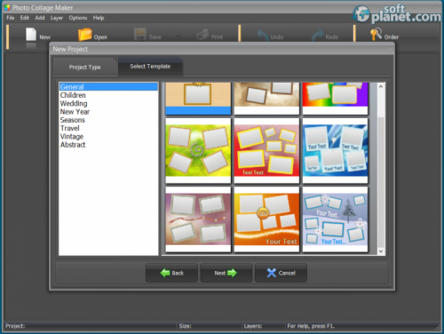Image resolution: width=444 pixels, height=334 pixels.
Task: Choose the rainbow gradient template
Action: pyautogui.click(x=335, y=99)
